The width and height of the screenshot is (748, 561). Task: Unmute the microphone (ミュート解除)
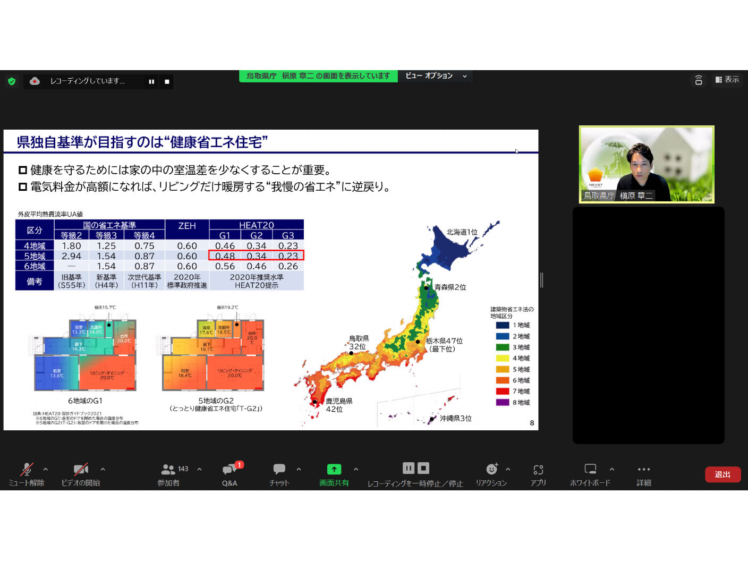coord(26,474)
